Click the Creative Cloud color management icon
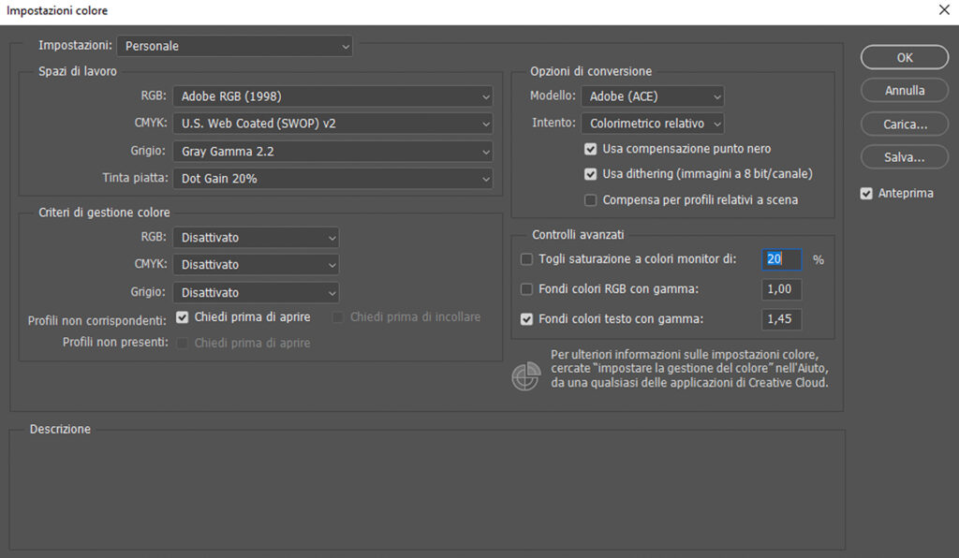The image size is (959, 558). pyautogui.click(x=524, y=375)
